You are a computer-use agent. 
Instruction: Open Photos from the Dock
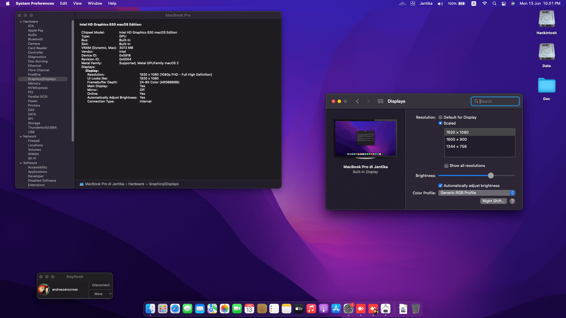click(225, 309)
